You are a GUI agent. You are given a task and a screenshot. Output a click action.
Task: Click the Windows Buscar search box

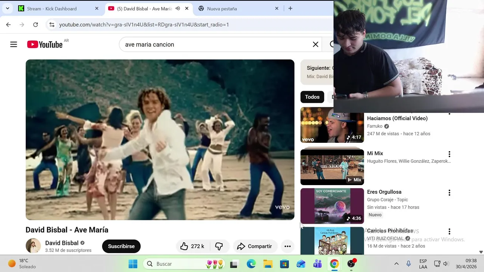(185, 264)
